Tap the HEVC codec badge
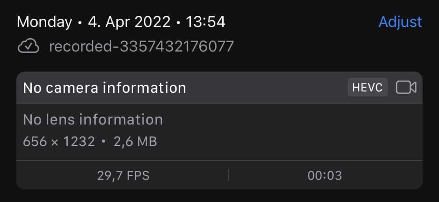Viewport: 439px width, 202px height. click(368, 87)
